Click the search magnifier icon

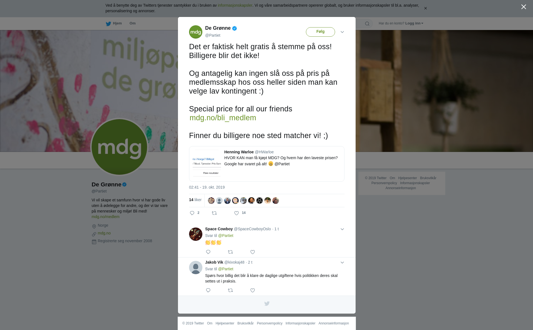(x=367, y=24)
